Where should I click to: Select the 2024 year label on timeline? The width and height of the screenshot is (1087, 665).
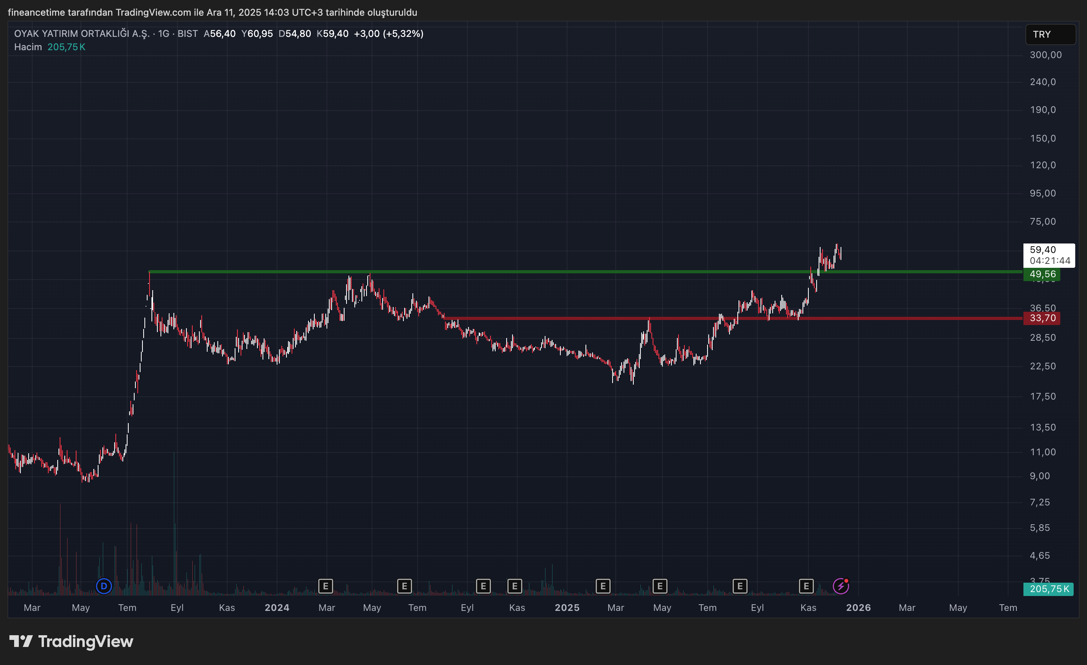[277, 607]
